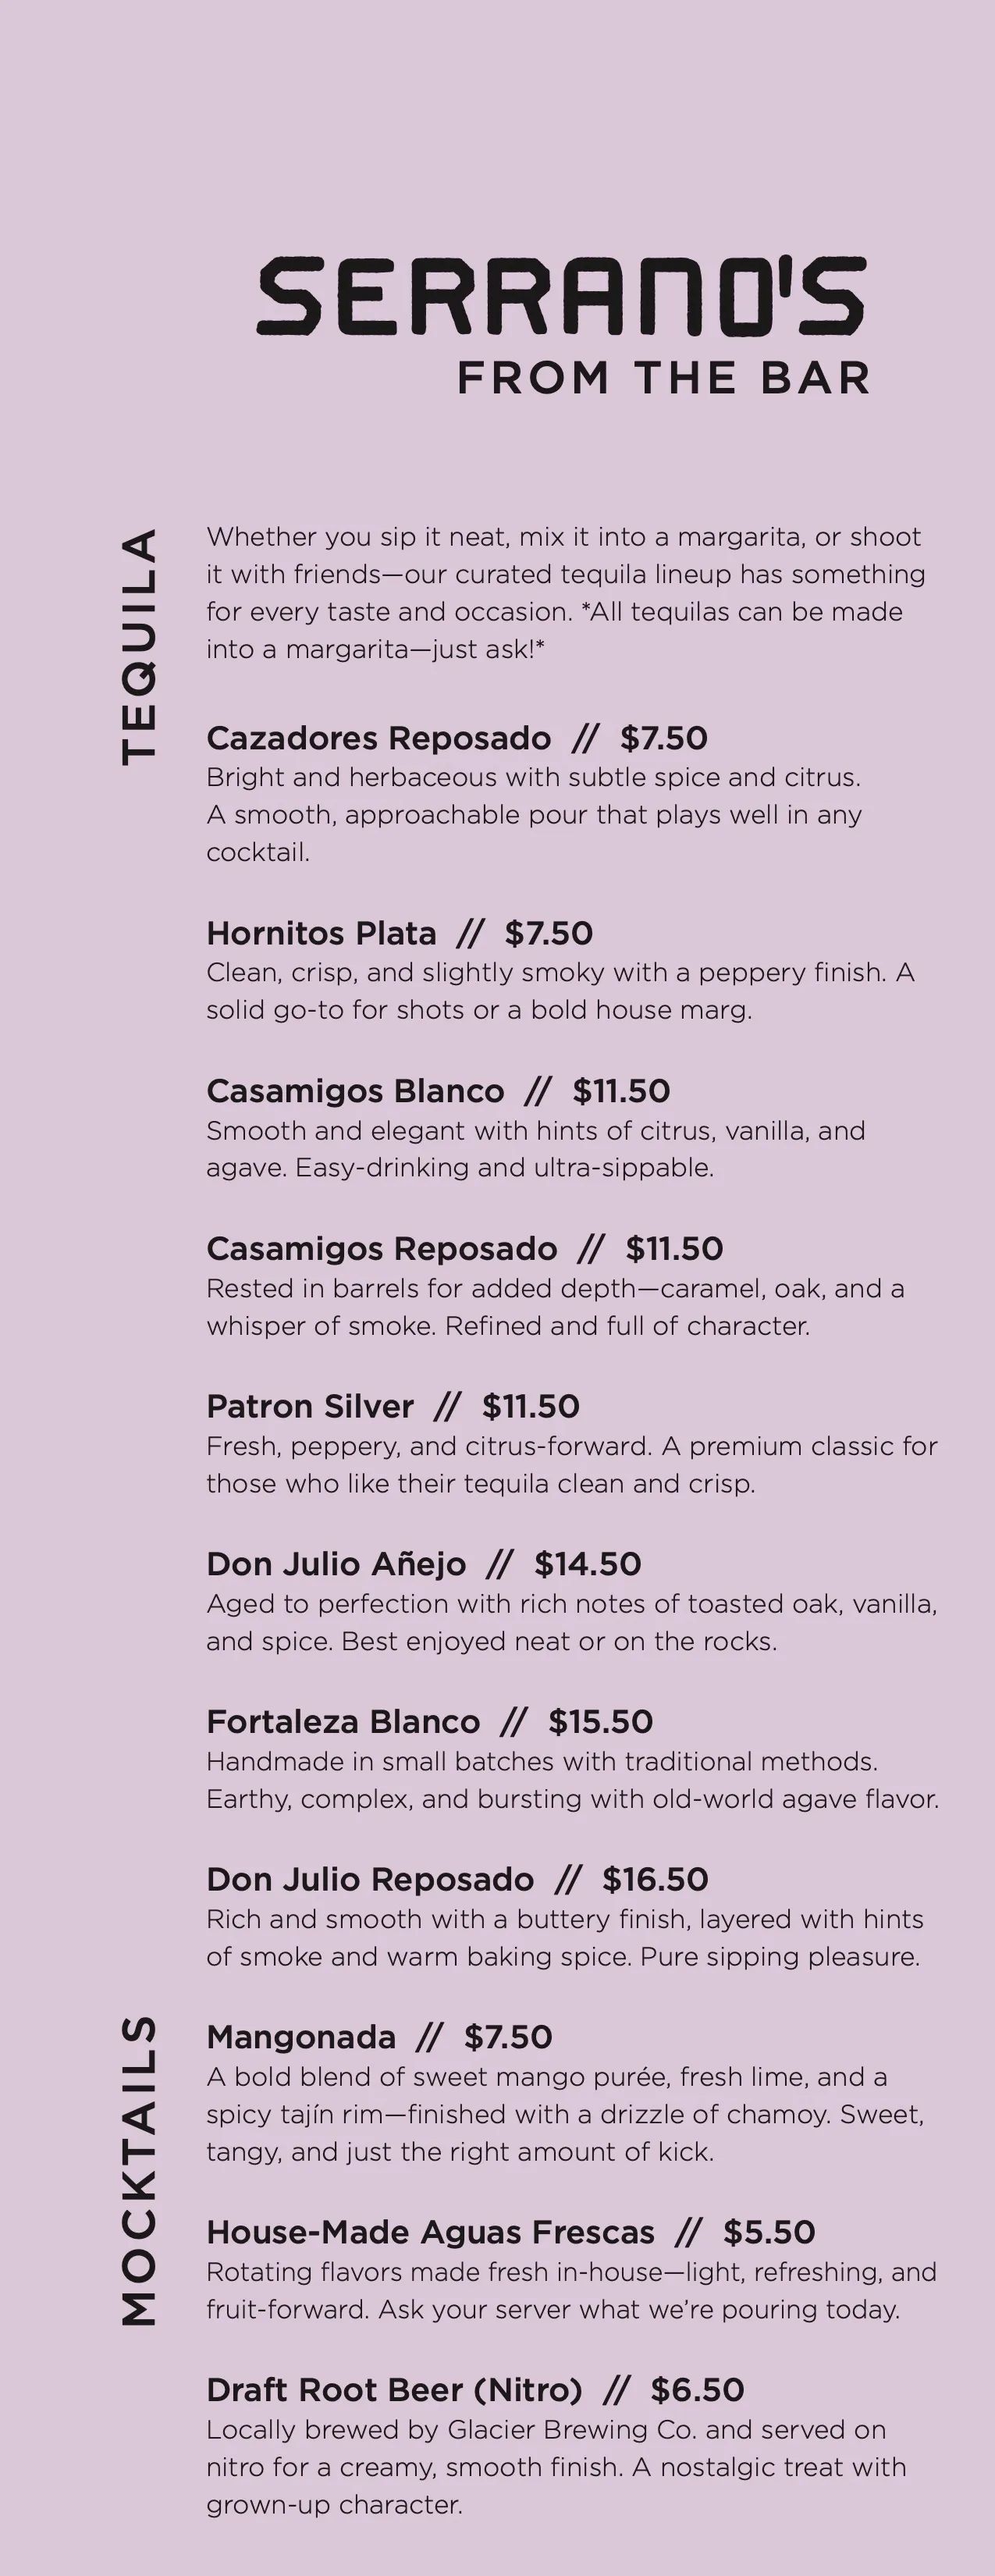Choose Don Julio Reposado at $16.50
The image size is (995, 2576).
[x=457, y=1879]
